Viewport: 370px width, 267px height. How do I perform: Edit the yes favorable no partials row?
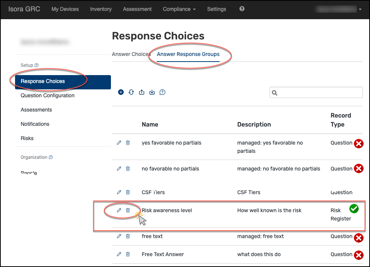pyautogui.click(x=119, y=143)
